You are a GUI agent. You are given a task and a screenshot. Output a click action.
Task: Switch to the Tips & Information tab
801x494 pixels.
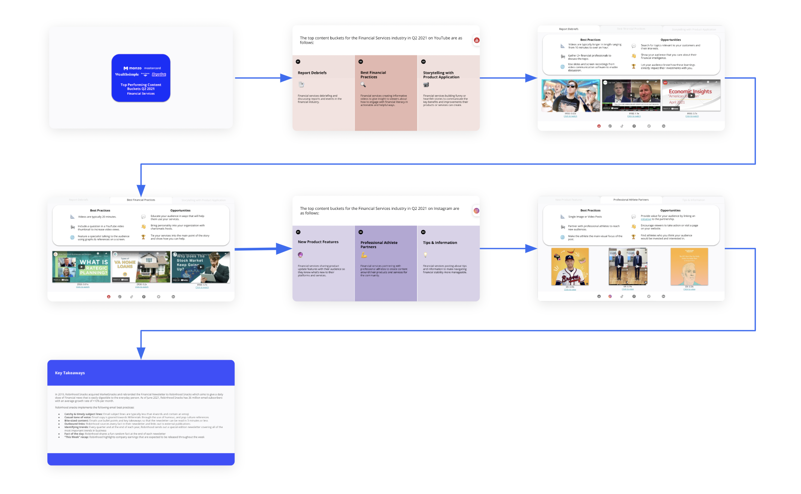[693, 200]
